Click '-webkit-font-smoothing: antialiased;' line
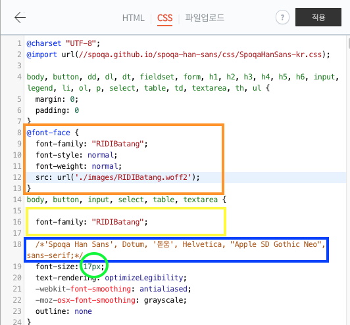Screen dimensions: 350x325 pyautogui.click(x=113, y=289)
